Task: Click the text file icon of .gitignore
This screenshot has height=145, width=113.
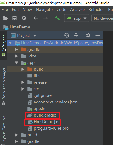Action: click(30, 95)
